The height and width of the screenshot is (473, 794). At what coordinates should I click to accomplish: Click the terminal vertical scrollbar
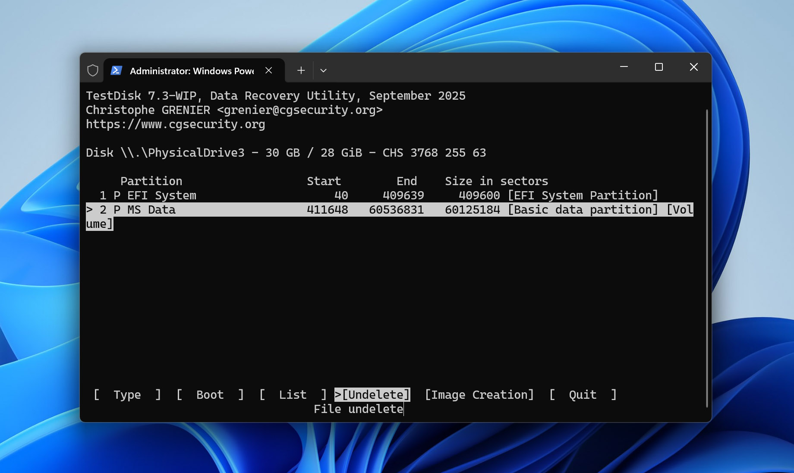pyautogui.click(x=707, y=258)
